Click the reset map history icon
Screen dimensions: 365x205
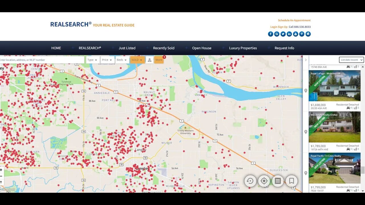tap(250, 181)
